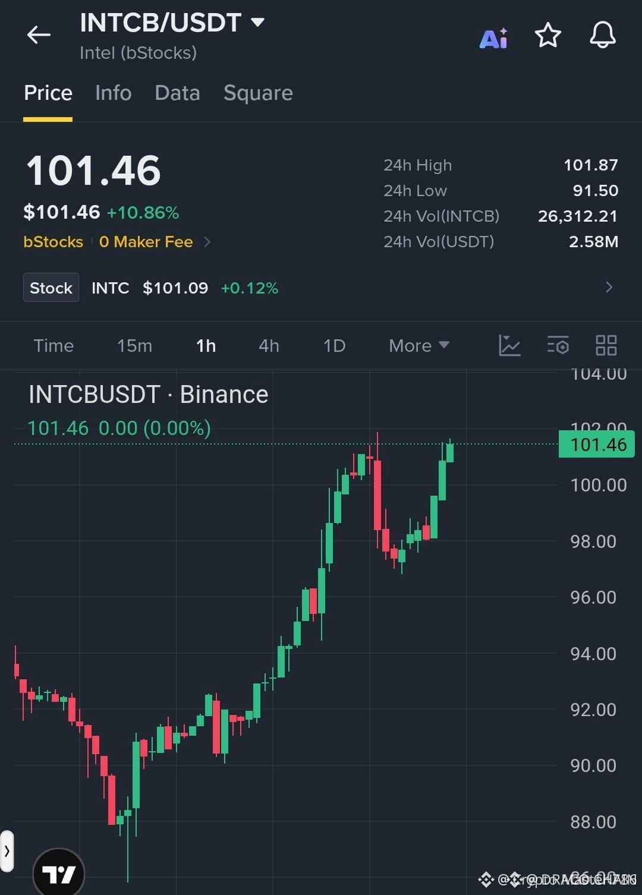
Task: Open the chart drawing/indicator line icon
Action: pos(509,345)
